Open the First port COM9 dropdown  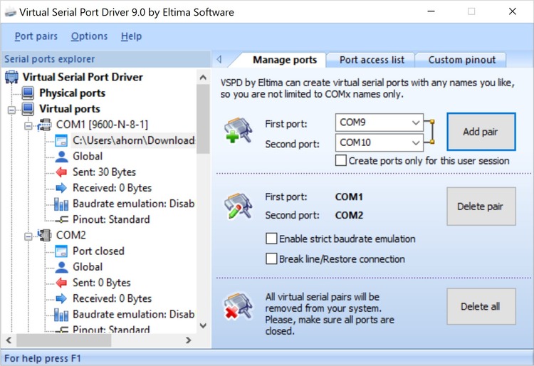(x=416, y=122)
